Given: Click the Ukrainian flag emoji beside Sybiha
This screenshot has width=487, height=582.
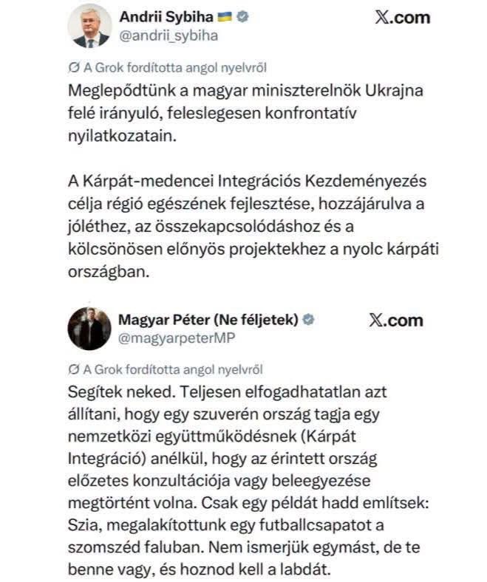Looking at the screenshot, I should click(x=225, y=17).
